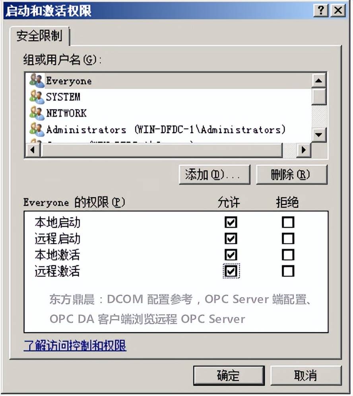Click the 删除(R) button
353x396 pixels.
pyautogui.click(x=291, y=174)
